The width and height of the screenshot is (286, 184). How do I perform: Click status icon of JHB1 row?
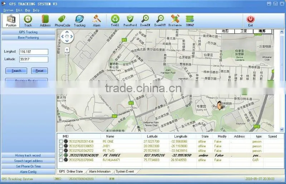pos(66,146)
